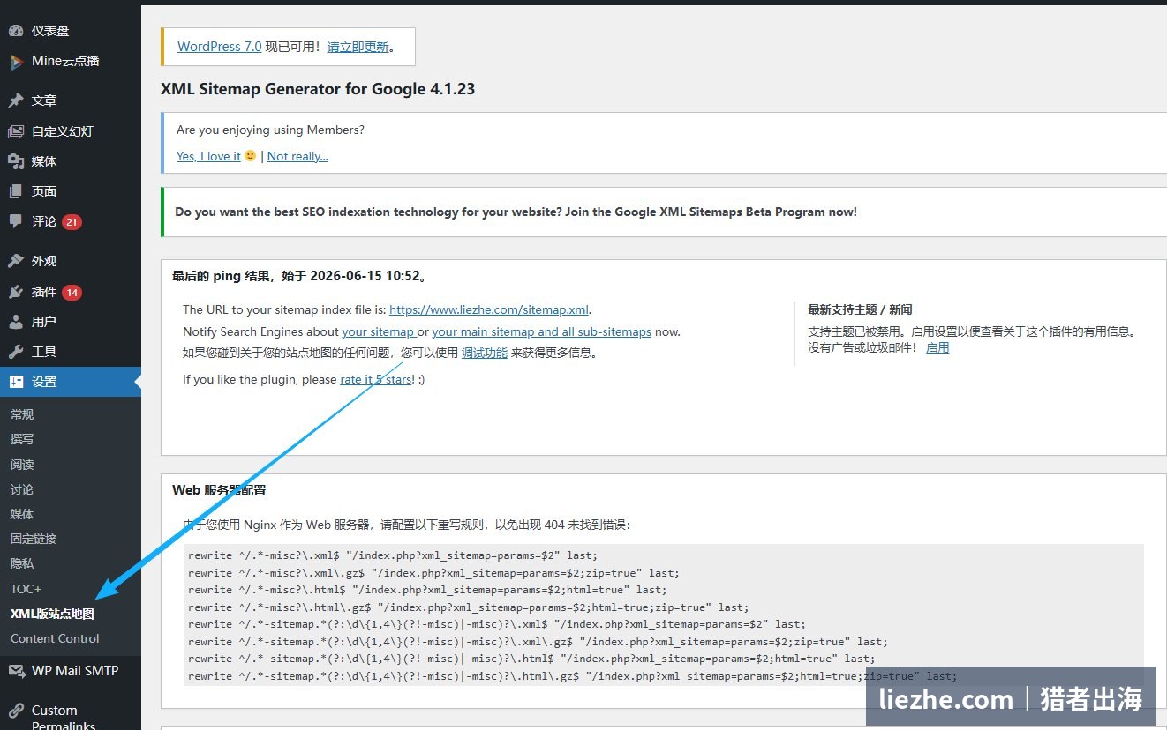Screen dimensions: 1167x730
Task: Click 'Yes, I love it' link
Action: (x=208, y=156)
